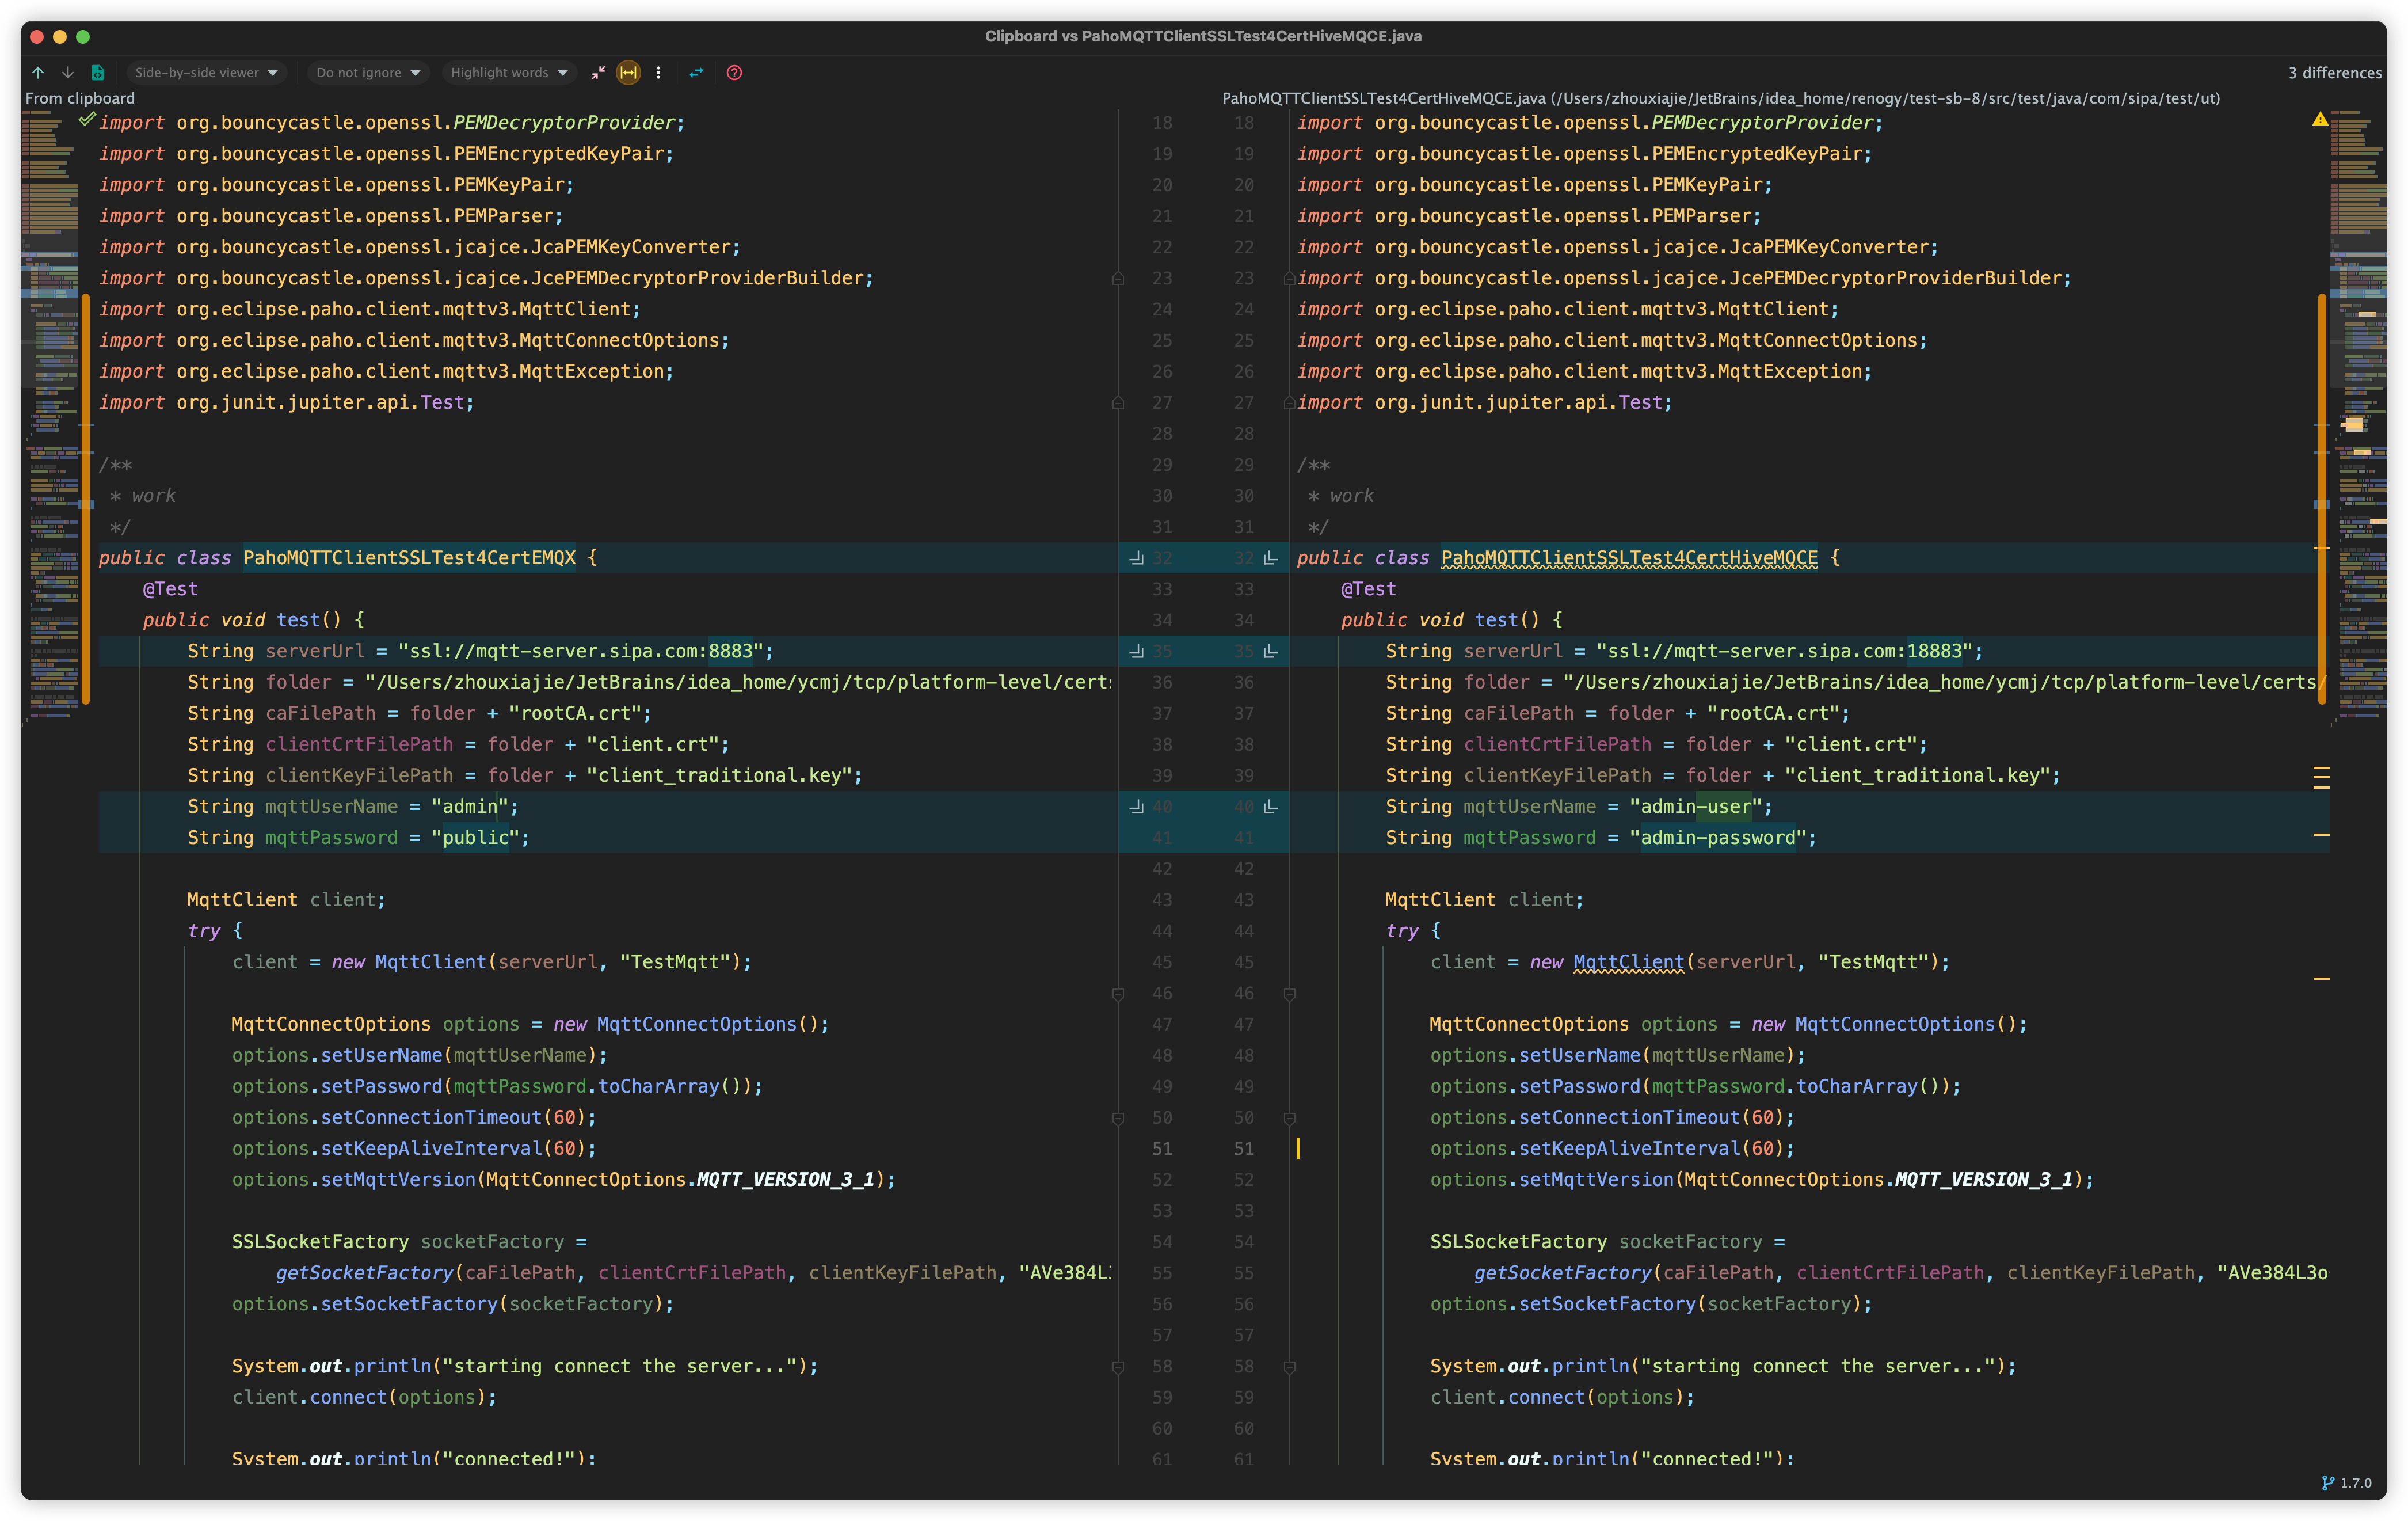
Task: Click the triple-line error stripe marker
Action: pyautogui.click(x=2321, y=777)
